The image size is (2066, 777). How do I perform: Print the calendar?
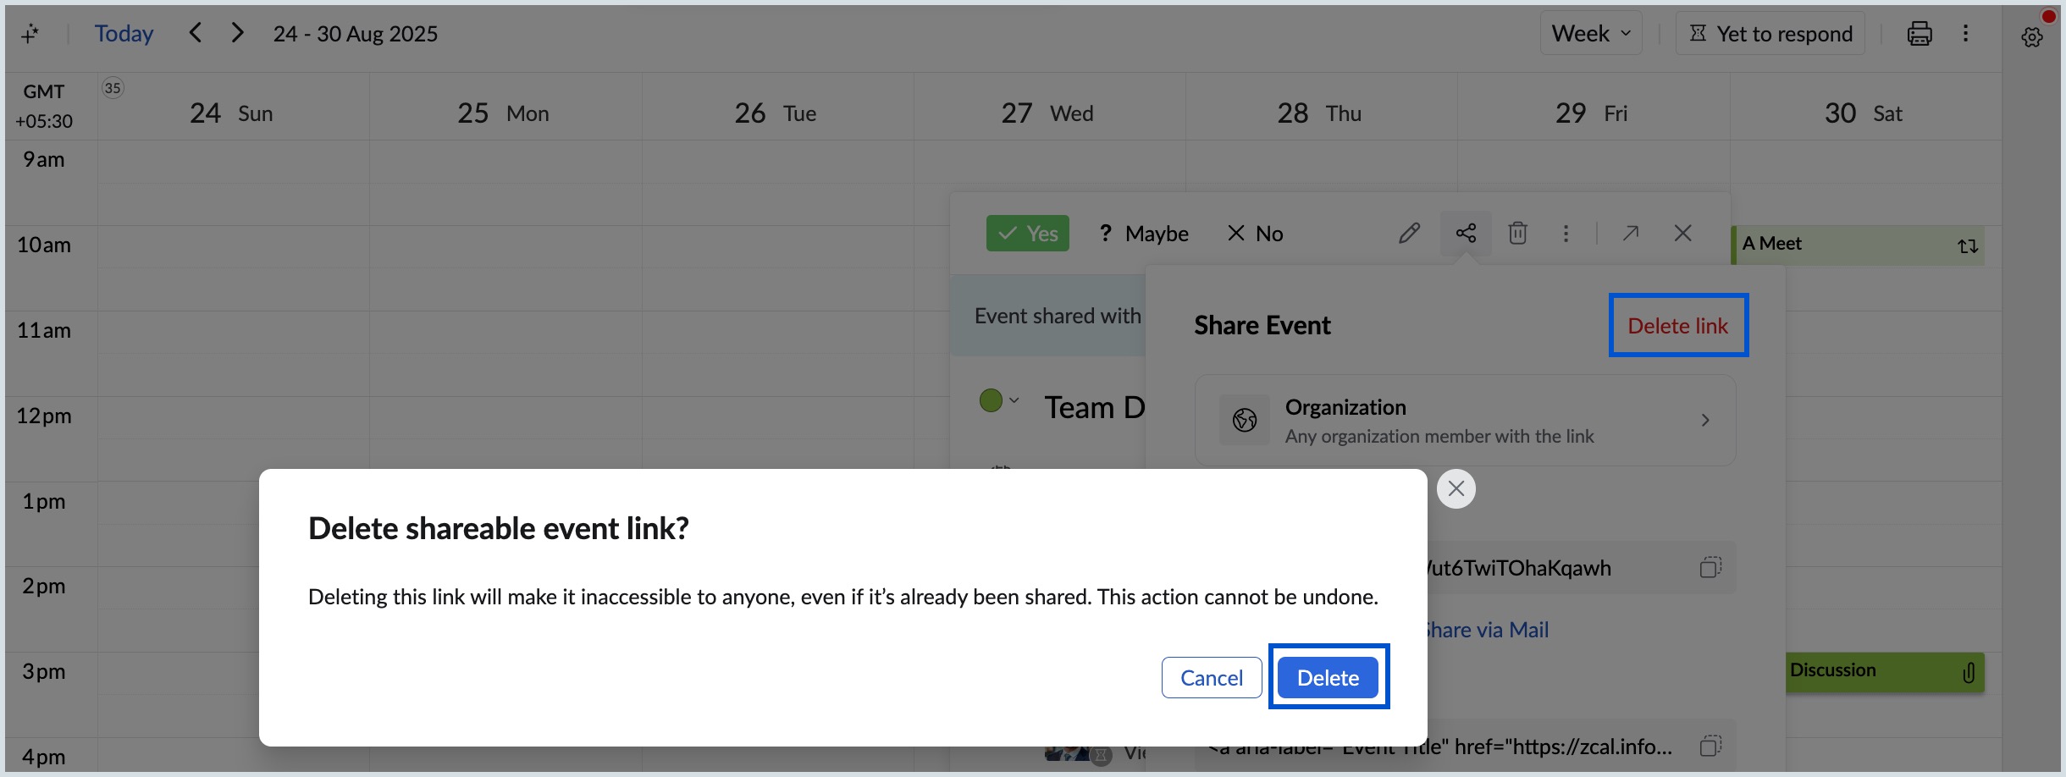click(1918, 33)
